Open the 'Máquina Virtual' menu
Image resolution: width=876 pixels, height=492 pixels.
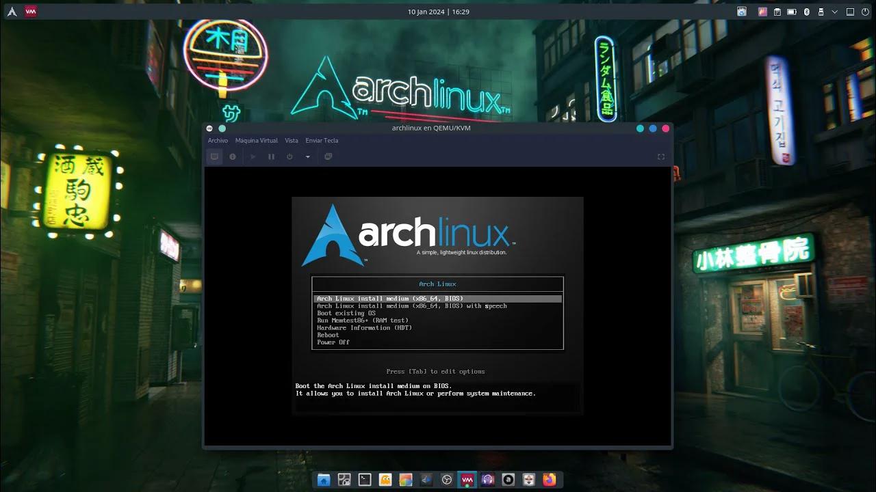pos(256,141)
